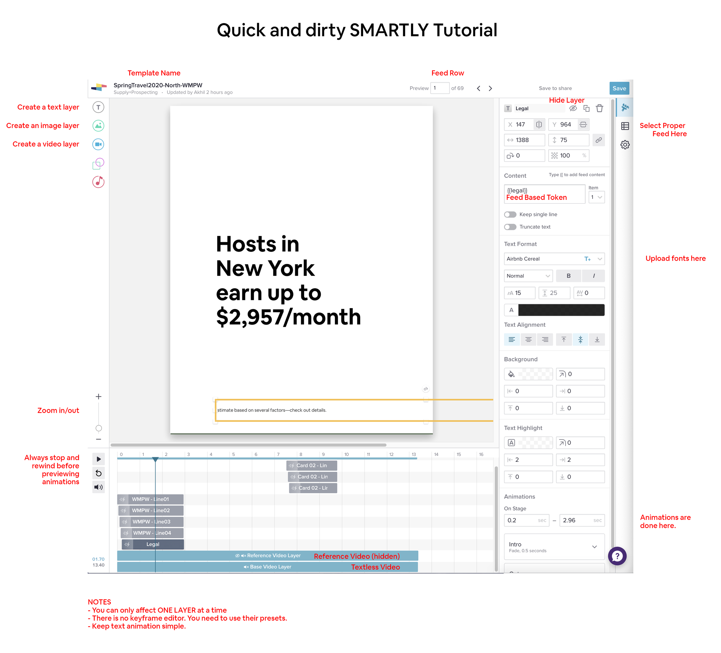Hide the Legal layer with eye icon
721x653 pixels.
tap(573, 108)
